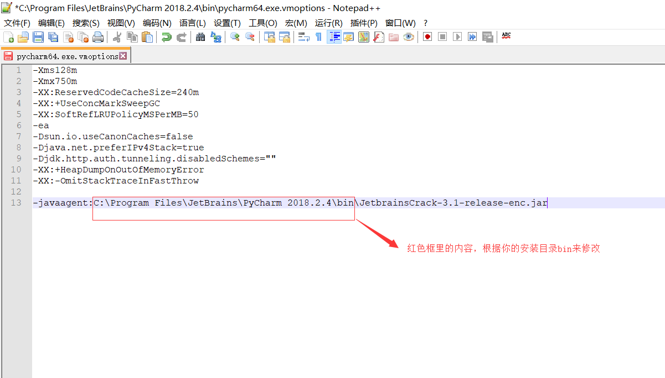Toggle the highlighted Indent Guide button
This screenshot has height=378, width=665.
point(334,37)
